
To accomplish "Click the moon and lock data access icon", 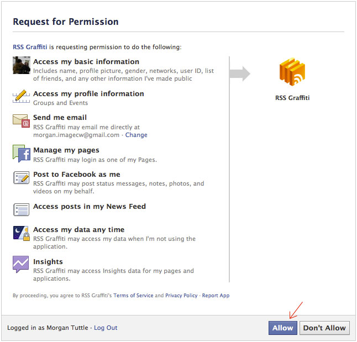I will [x=21, y=232].
